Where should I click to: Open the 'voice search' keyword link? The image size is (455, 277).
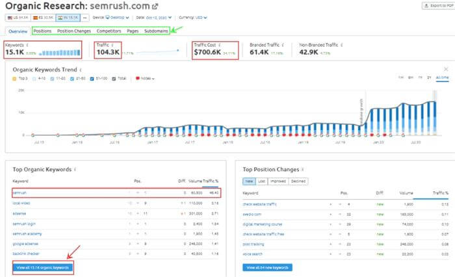(252, 254)
